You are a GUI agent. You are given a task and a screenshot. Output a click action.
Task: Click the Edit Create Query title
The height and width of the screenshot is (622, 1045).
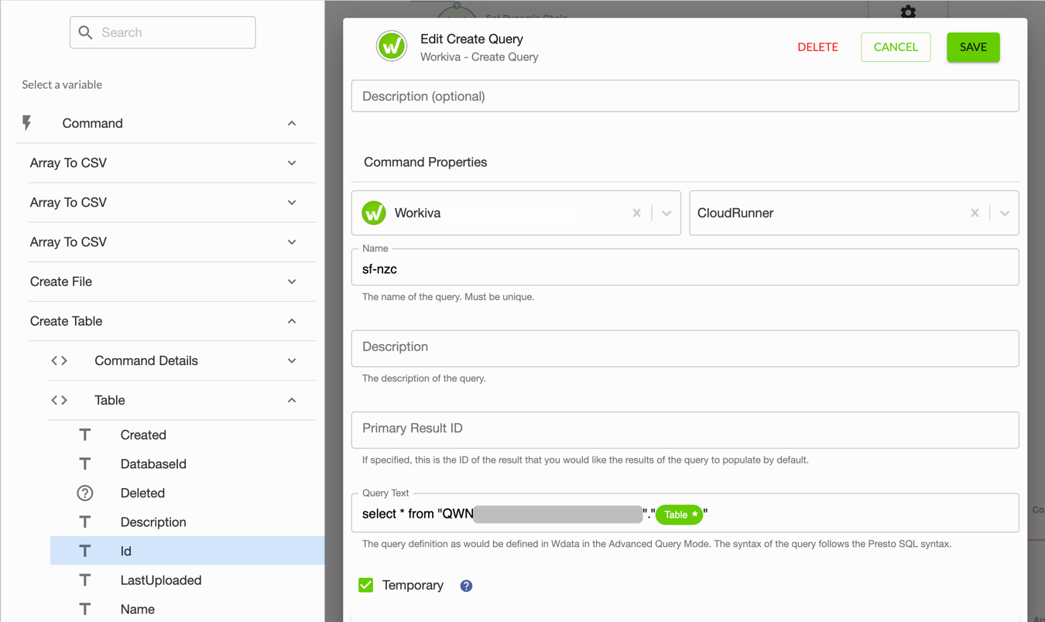(x=471, y=39)
